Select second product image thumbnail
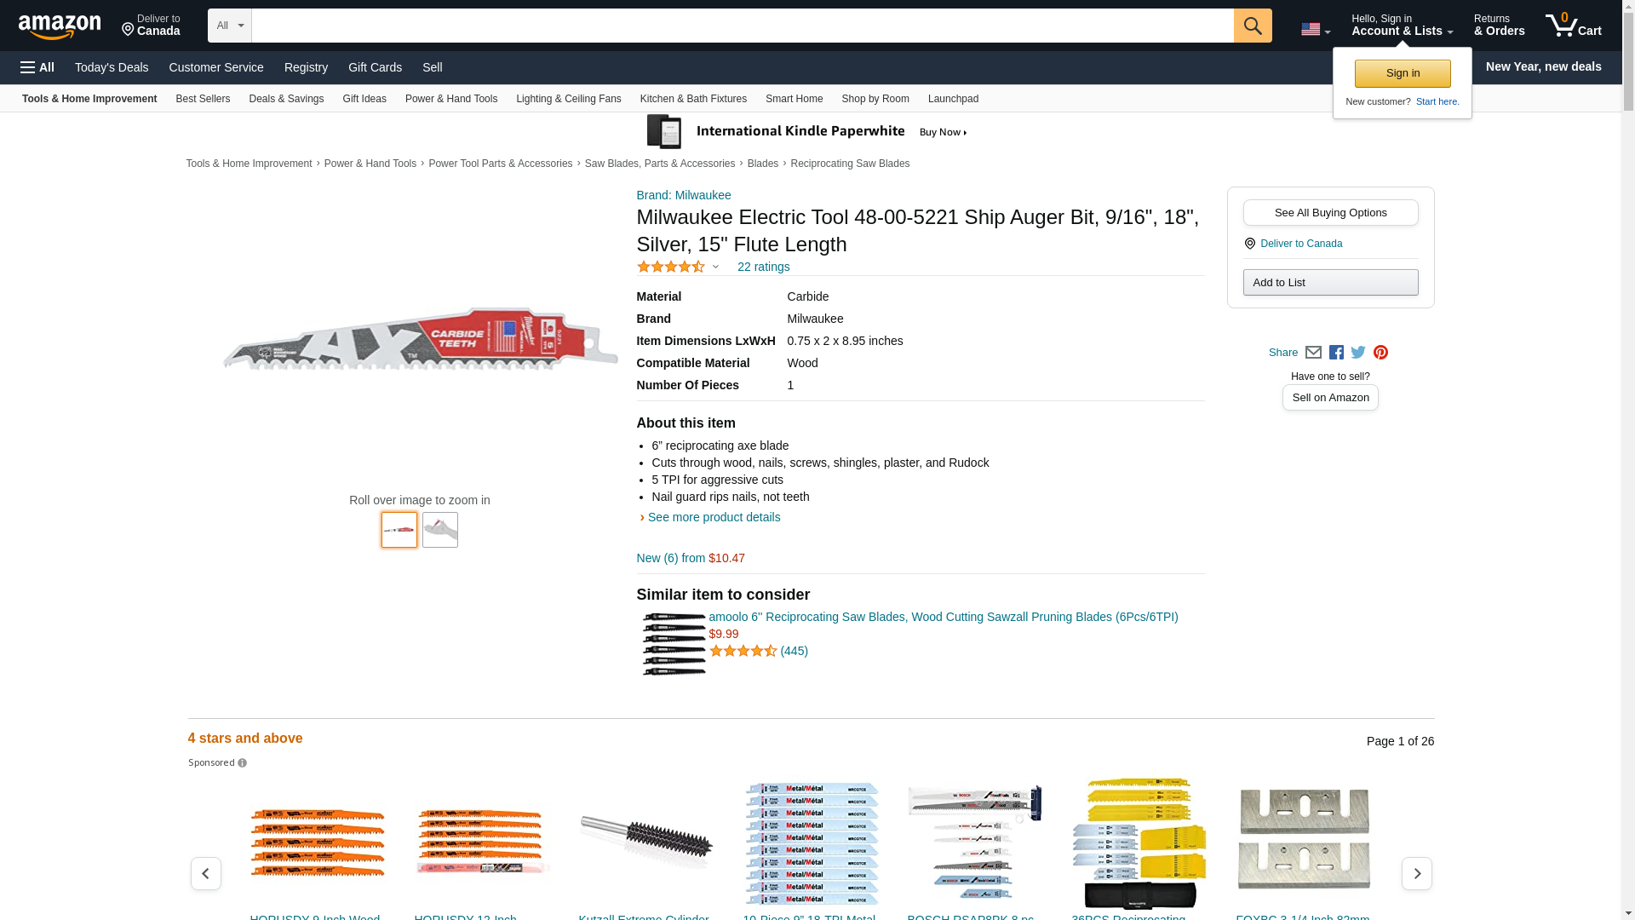 coord(439,530)
